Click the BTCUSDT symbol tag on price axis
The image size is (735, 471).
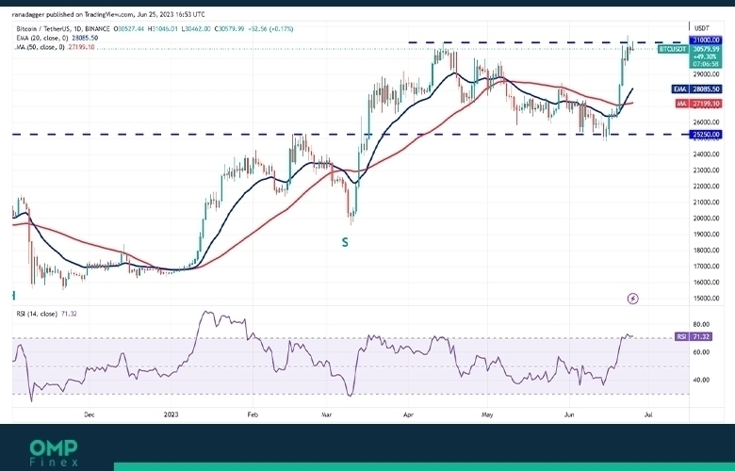pos(673,49)
